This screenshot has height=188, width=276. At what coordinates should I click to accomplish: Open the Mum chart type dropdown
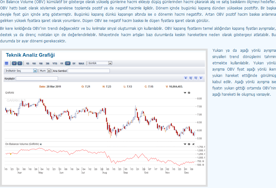(x=45, y=71)
